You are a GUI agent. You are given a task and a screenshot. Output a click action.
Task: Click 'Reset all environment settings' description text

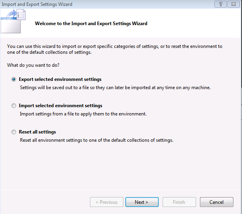point(97,140)
